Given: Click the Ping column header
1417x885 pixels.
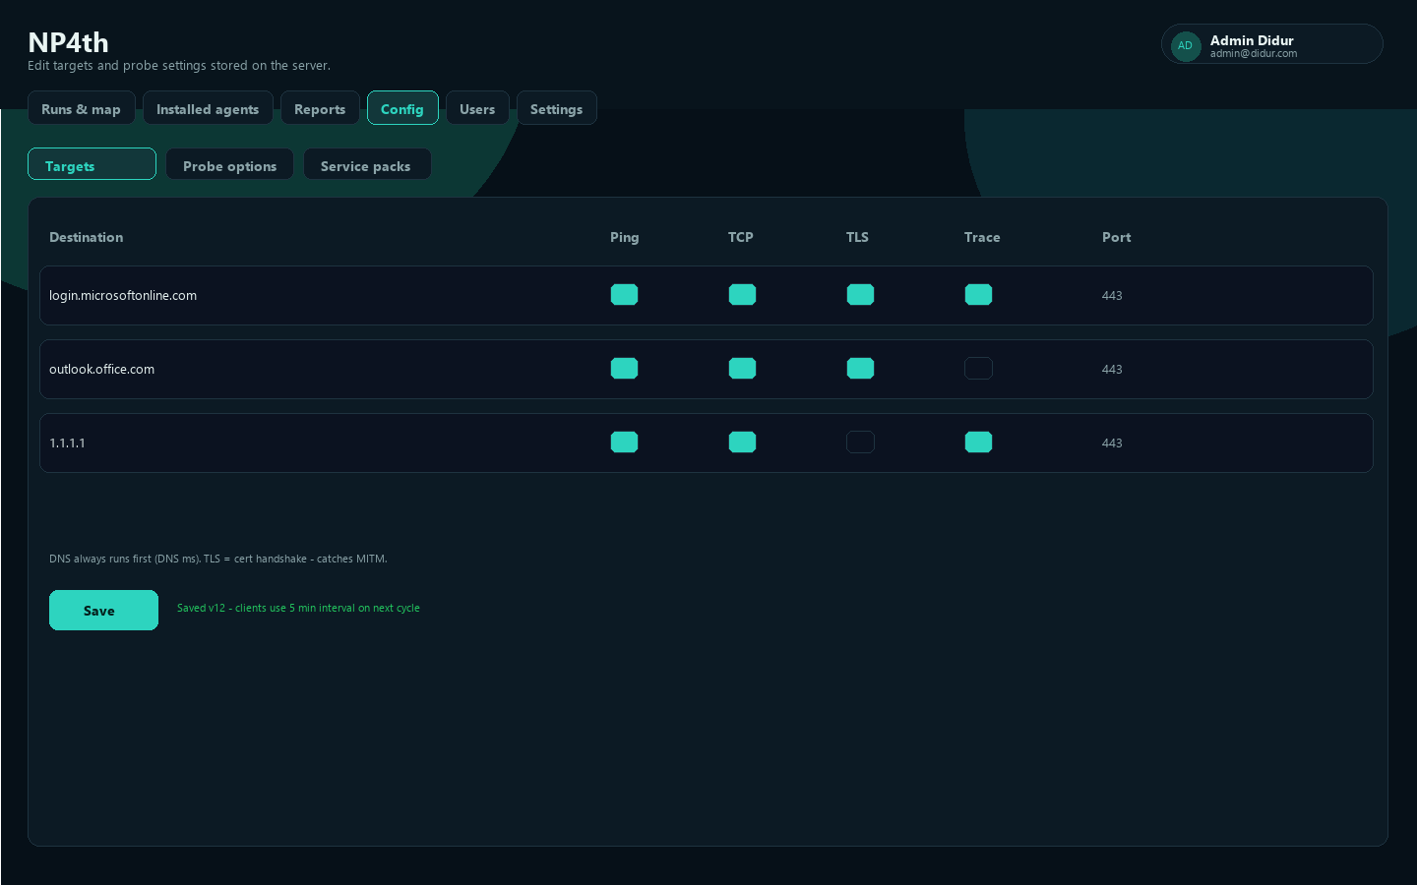Looking at the screenshot, I should pyautogui.click(x=625, y=237).
